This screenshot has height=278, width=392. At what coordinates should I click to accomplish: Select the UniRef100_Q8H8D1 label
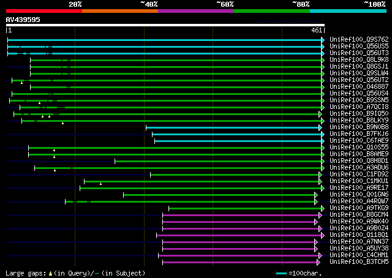tap(359, 161)
